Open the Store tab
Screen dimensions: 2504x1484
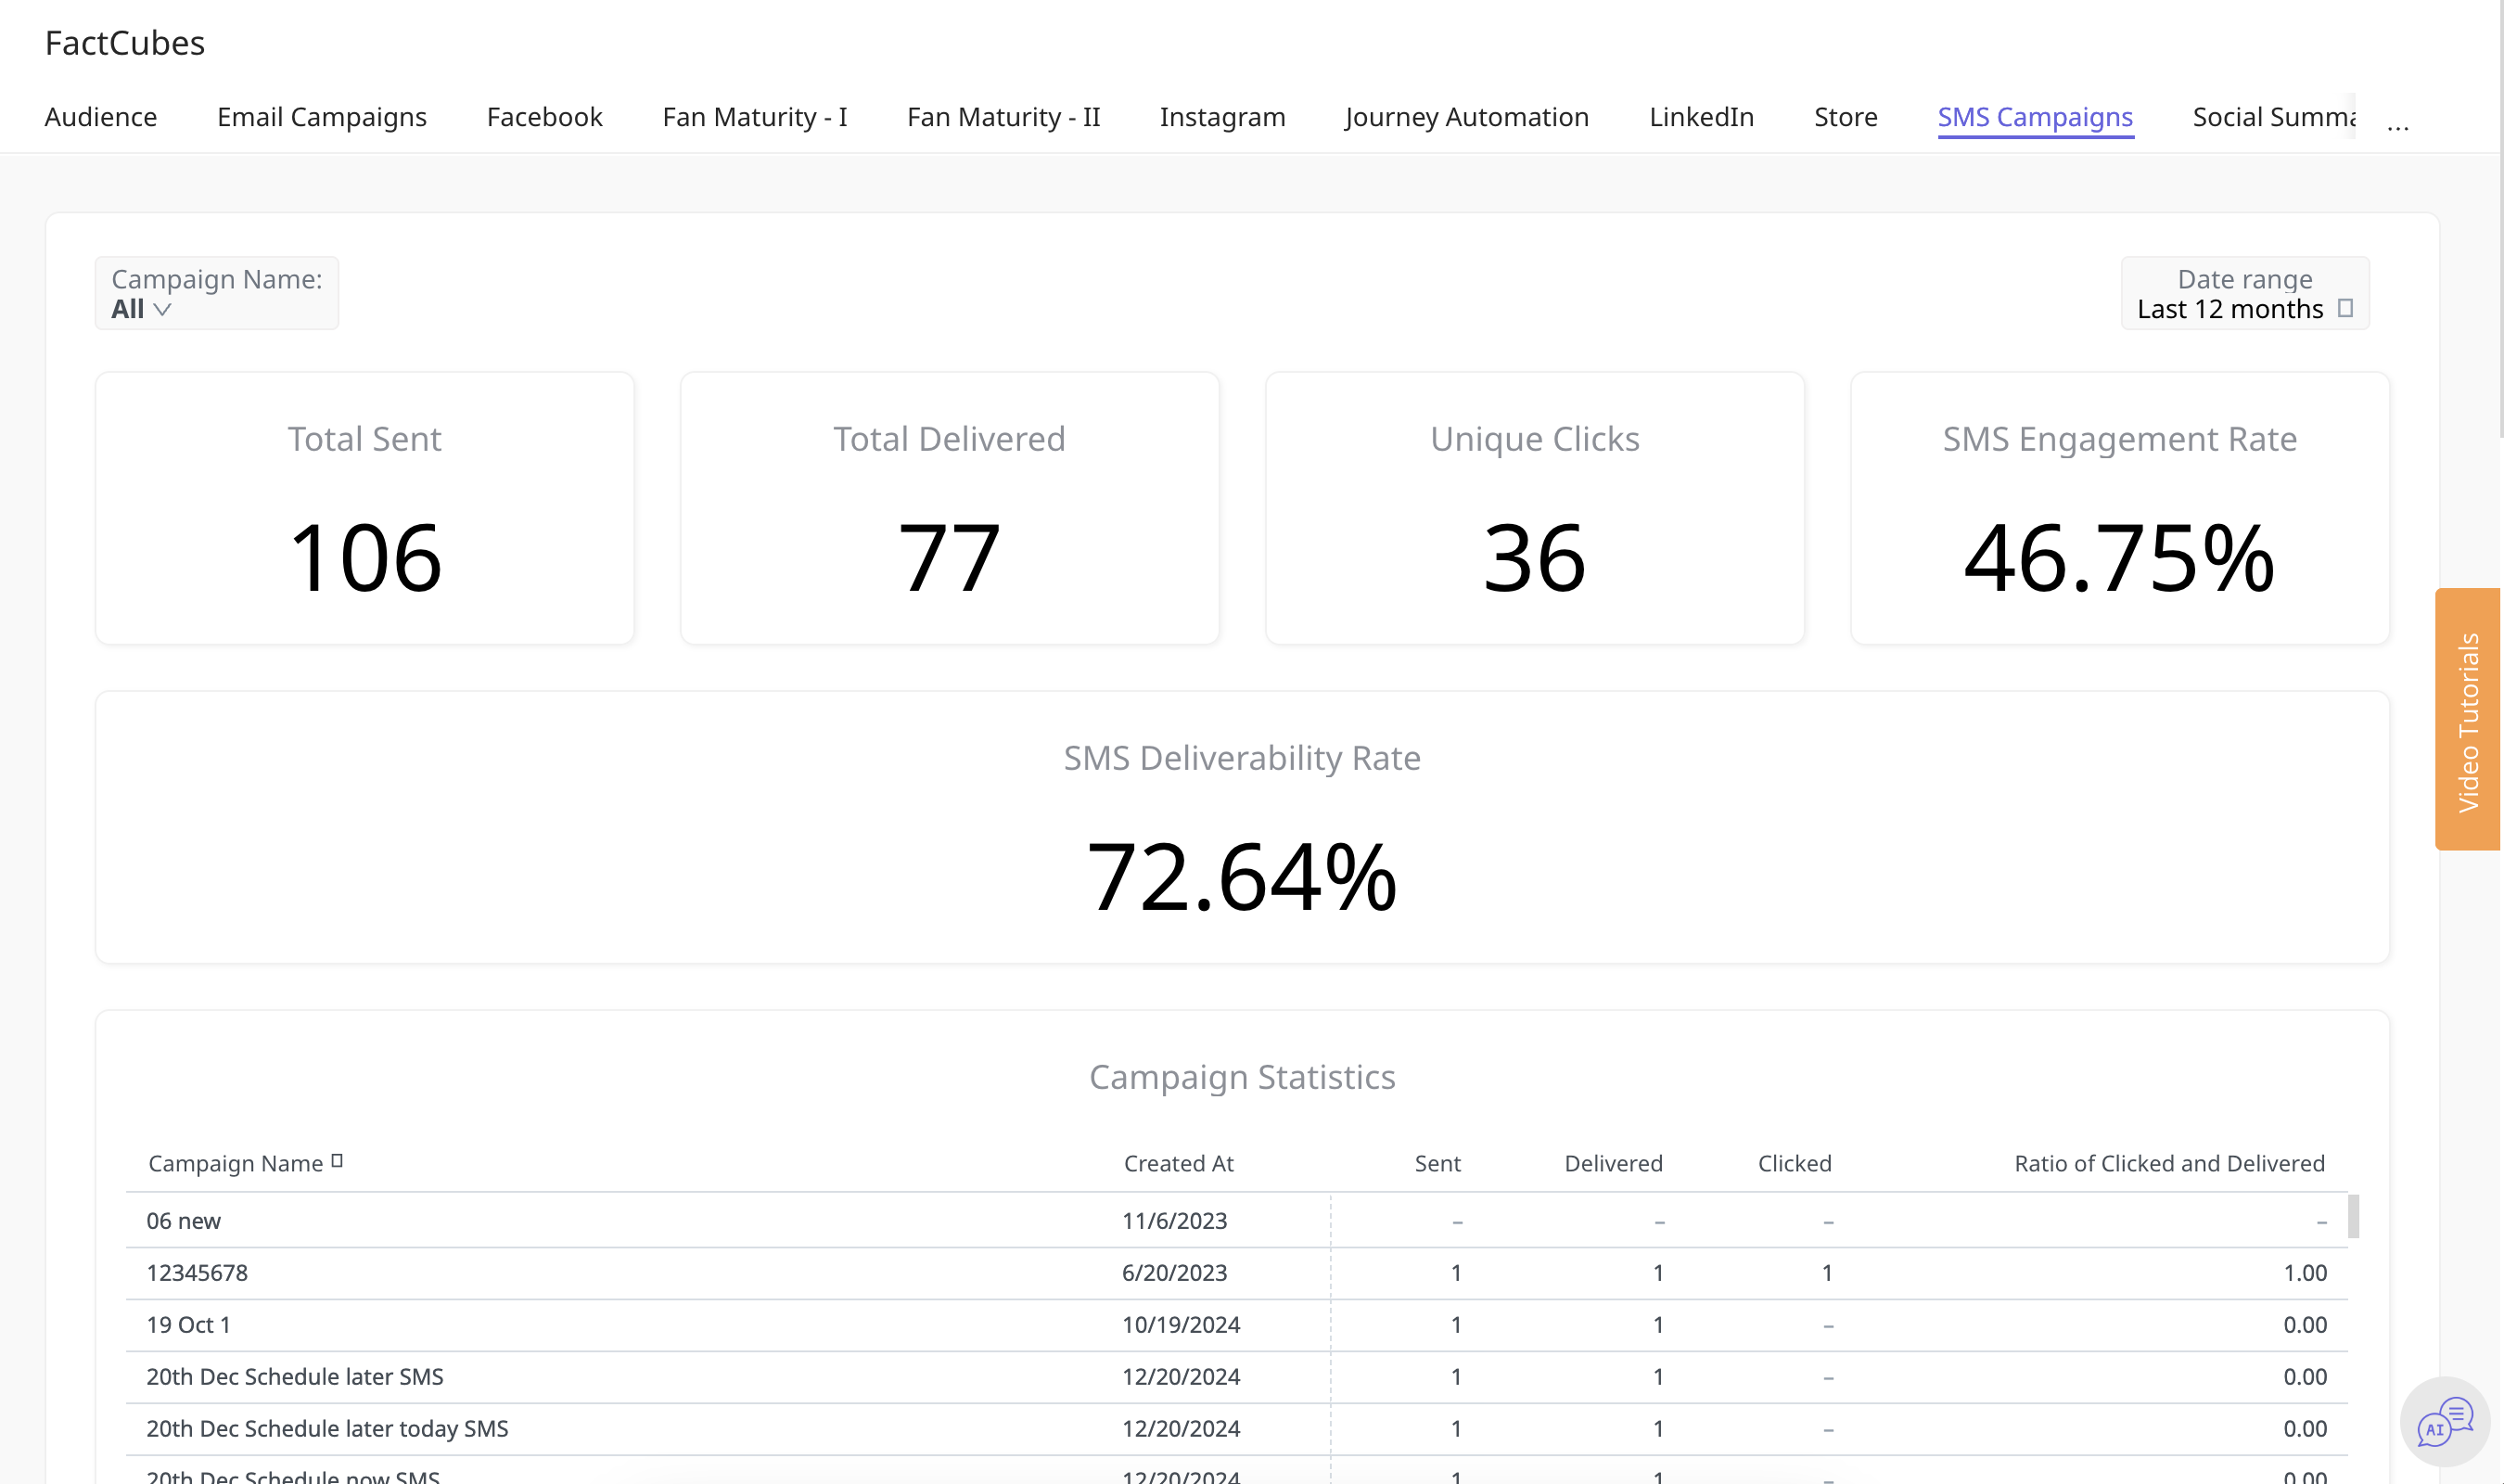point(1846,117)
